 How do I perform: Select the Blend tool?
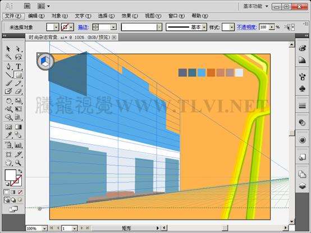coord(18,135)
